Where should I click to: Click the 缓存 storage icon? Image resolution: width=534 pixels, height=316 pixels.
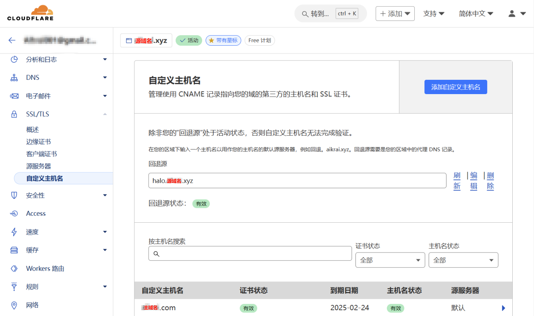click(14, 250)
